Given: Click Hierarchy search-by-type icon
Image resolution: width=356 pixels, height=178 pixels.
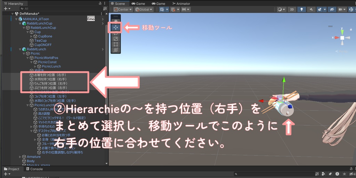Looking at the screenshot, I should [105, 9].
